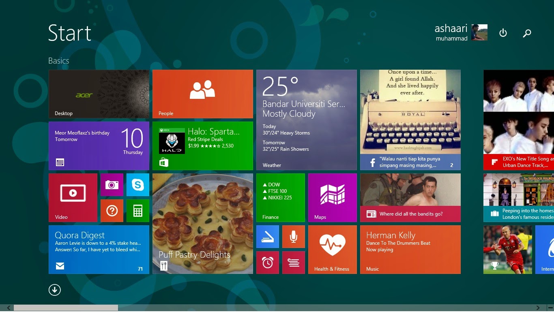Open the Calendar tile showing Thursday 10
Image resolution: width=554 pixels, height=312 pixels.
coord(99,145)
